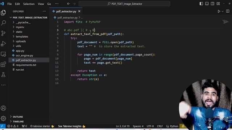Screen dimensions: 232x130
Task: Open the Testing flask view
Action: [3, 75]
